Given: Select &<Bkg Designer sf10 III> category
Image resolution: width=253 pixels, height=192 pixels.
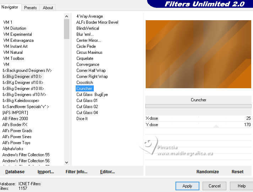Looking at the screenshot, I should [23, 89].
